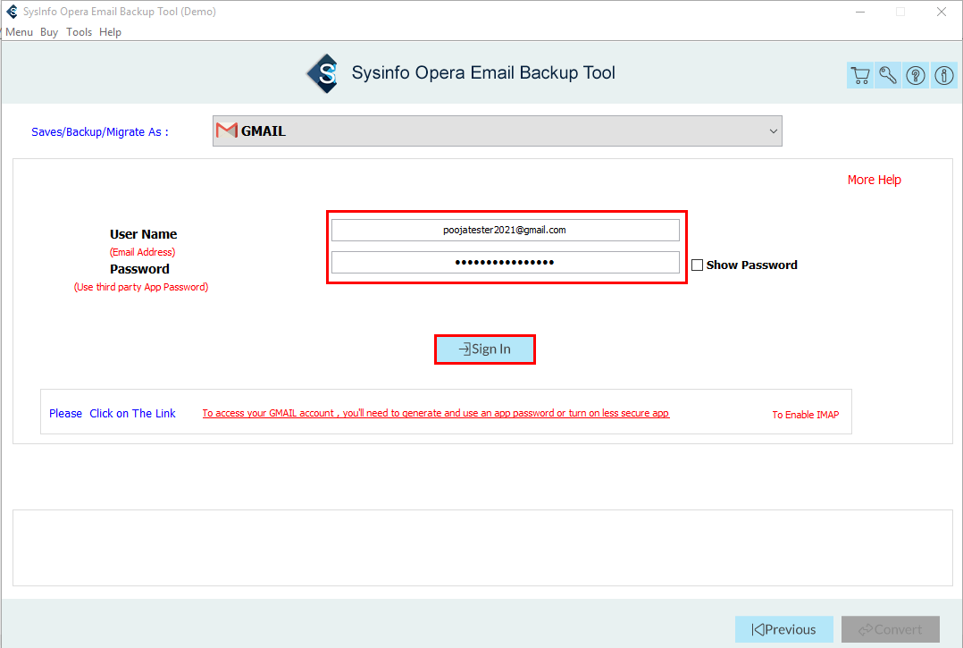Screen dimensions: 963x648
Task: Open the Tools menu
Action: 80,32
